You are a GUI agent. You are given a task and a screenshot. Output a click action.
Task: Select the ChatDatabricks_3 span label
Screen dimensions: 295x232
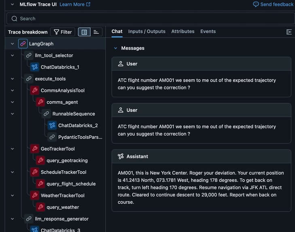(x=60, y=230)
